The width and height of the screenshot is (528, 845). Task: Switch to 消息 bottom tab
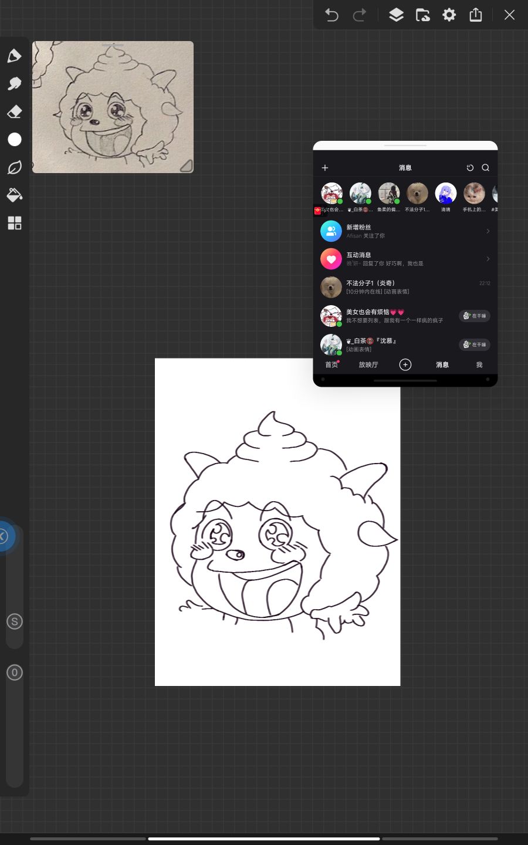pos(442,365)
